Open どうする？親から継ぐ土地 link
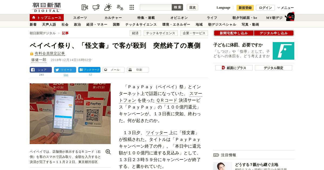The width and height of the screenshot is (324, 170). [x=256, y=165]
